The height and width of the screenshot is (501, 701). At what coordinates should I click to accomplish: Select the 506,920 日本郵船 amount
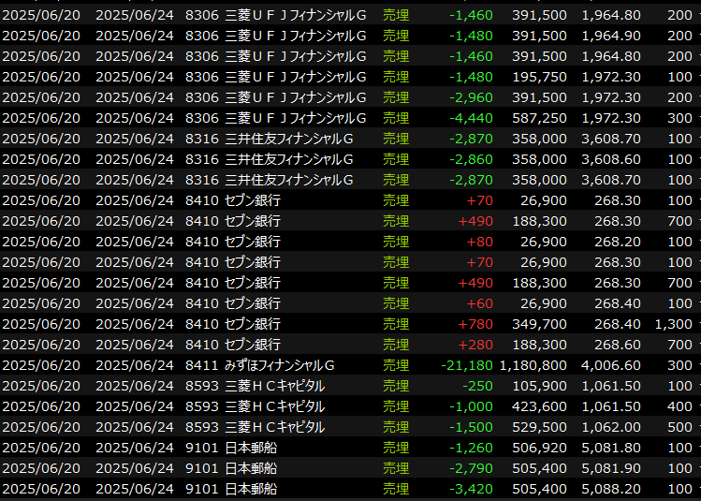pyautogui.click(x=540, y=448)
